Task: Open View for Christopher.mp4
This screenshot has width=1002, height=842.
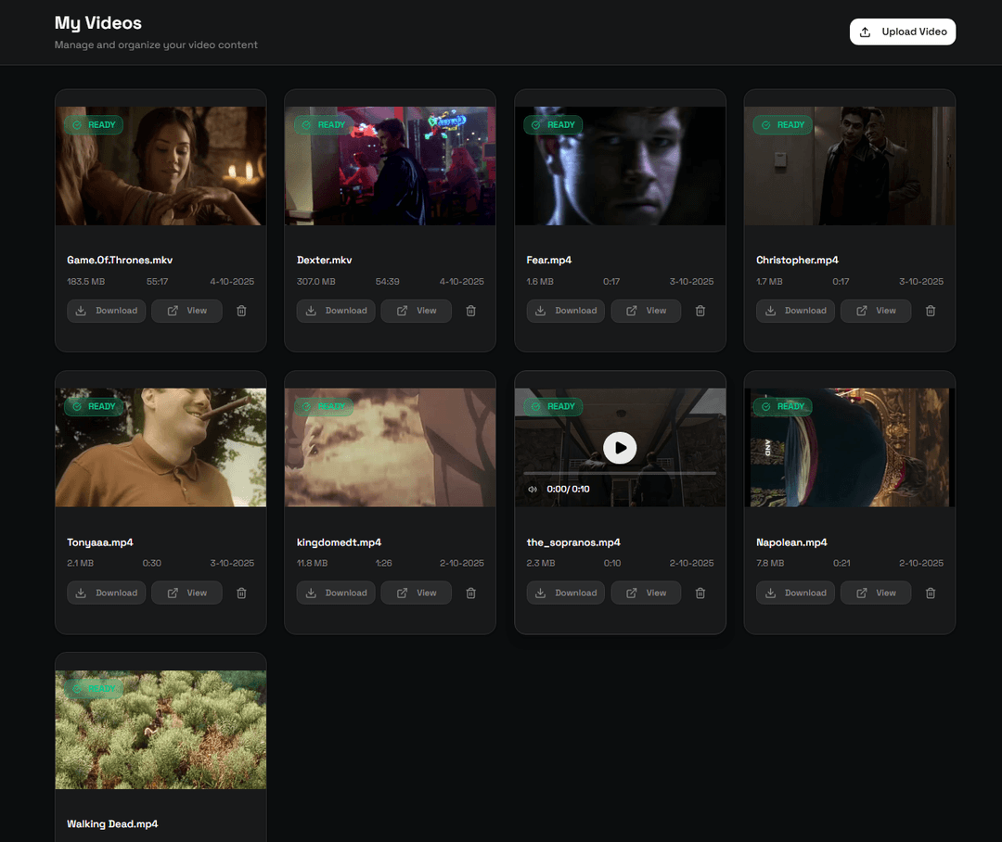Action: coord(875,311)
